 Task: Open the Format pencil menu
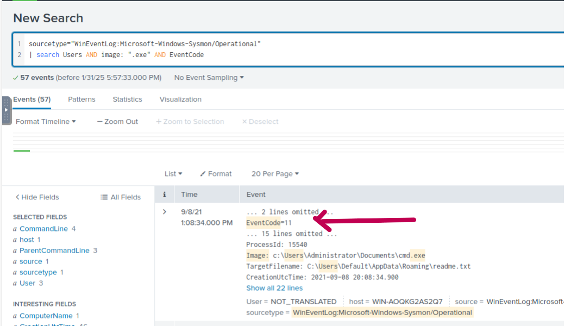(216, 174)
